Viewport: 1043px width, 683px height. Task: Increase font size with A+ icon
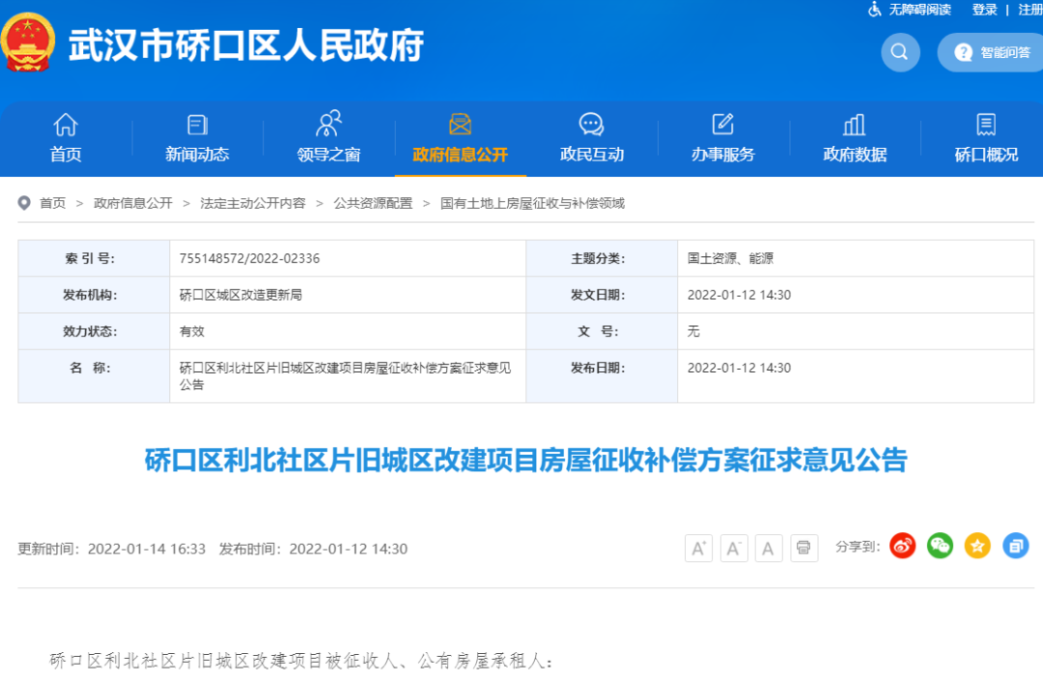pos(698,548)
